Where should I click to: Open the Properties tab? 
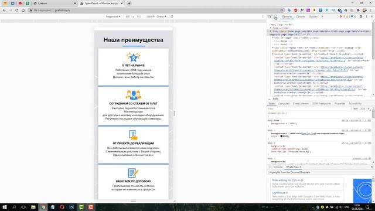pos(340,104)
